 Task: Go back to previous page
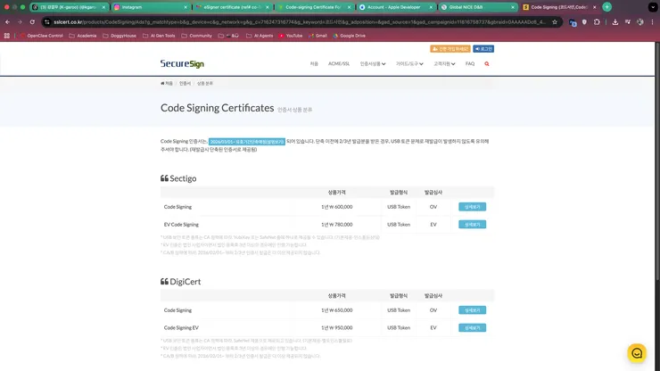click(7, 21)
